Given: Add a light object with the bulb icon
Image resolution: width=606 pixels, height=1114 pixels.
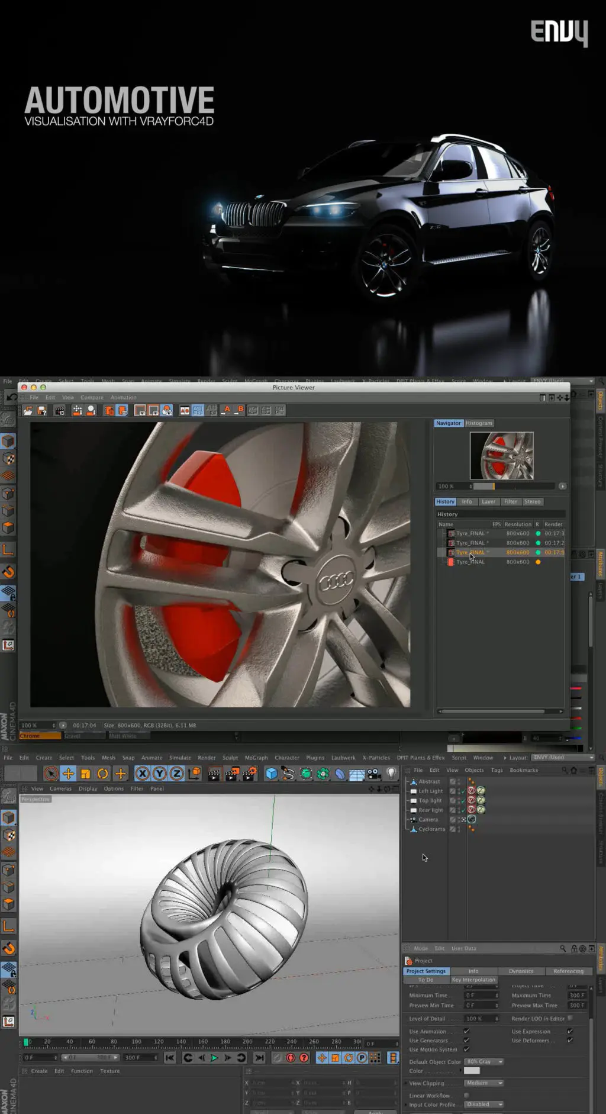Looking at the screenshot, I should click(x=391, y=774).
